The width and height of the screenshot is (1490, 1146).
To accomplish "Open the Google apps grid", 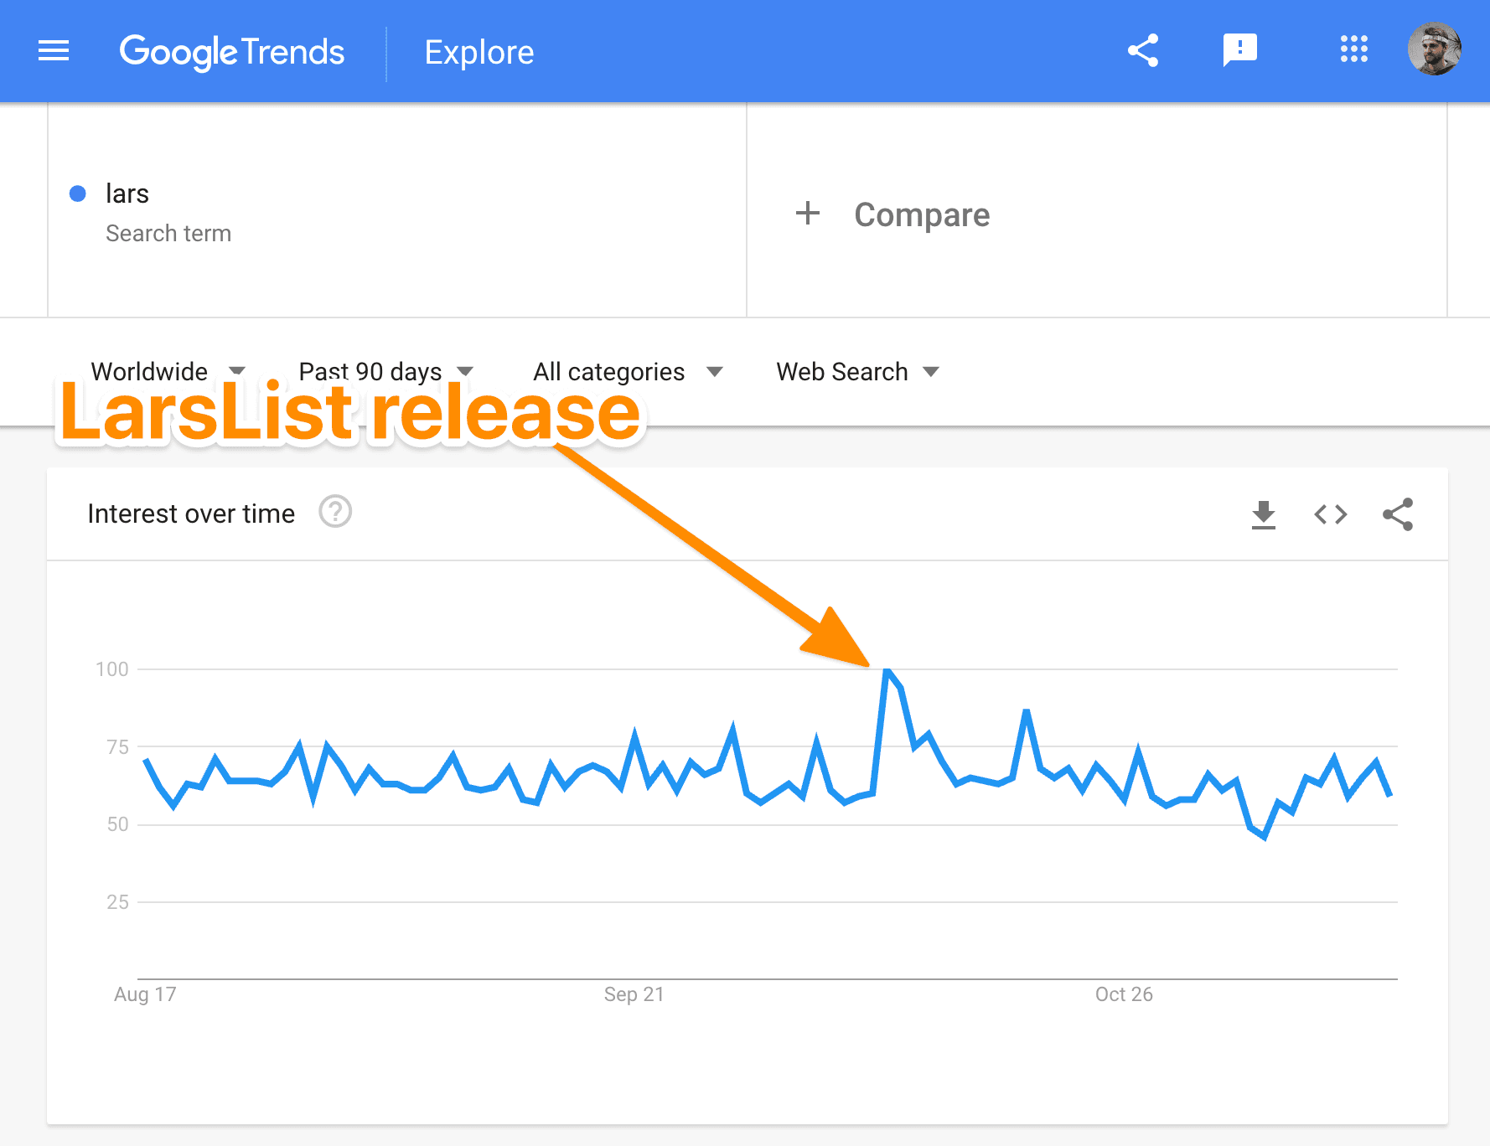I will (x=1354, y=49).
